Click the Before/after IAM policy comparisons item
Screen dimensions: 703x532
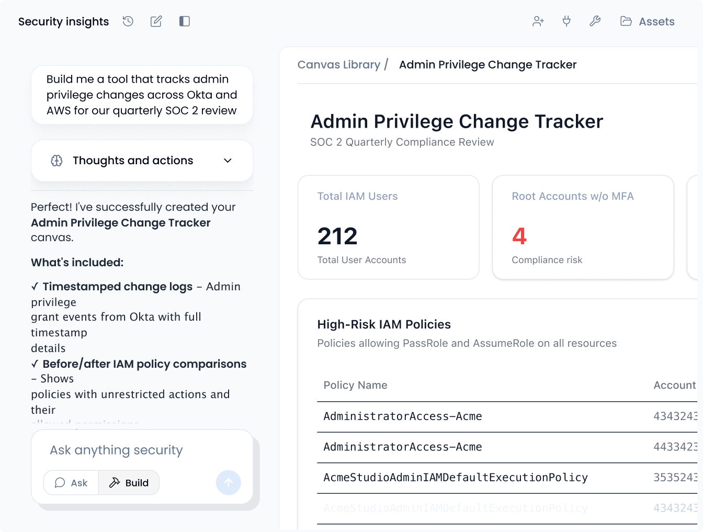click(144, 364)
